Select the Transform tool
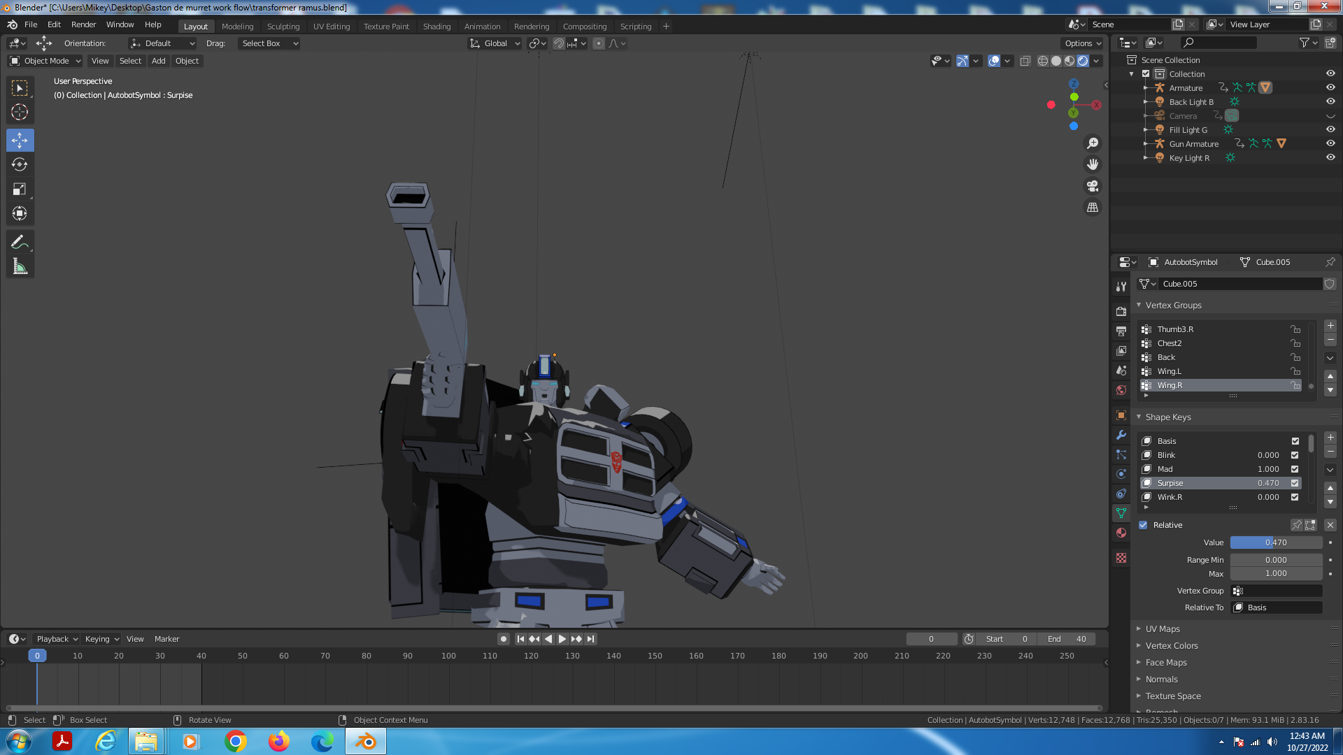 coord(20,213)
